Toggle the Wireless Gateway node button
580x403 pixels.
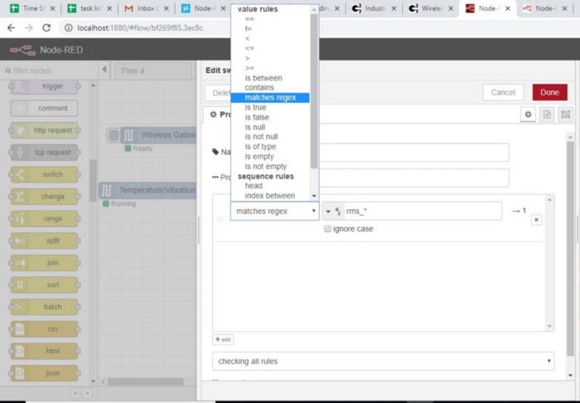click(x=114, y=135)
